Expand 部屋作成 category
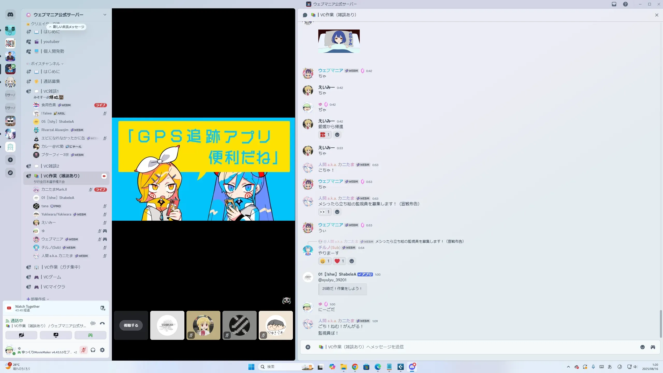663x373 pixels. [38, 299]
